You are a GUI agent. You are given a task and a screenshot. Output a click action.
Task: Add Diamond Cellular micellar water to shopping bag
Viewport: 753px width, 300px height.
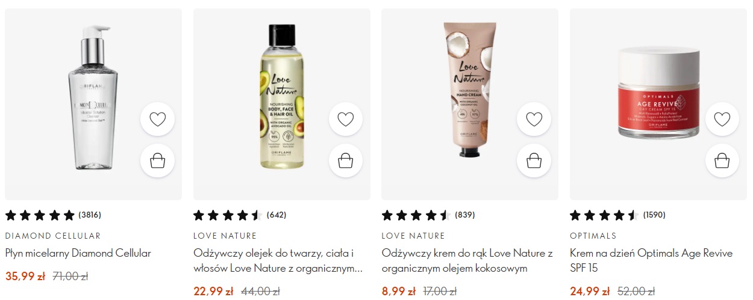[157, 161]
